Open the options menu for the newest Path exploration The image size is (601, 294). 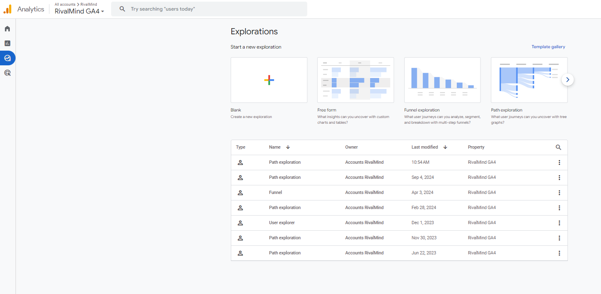559,162
